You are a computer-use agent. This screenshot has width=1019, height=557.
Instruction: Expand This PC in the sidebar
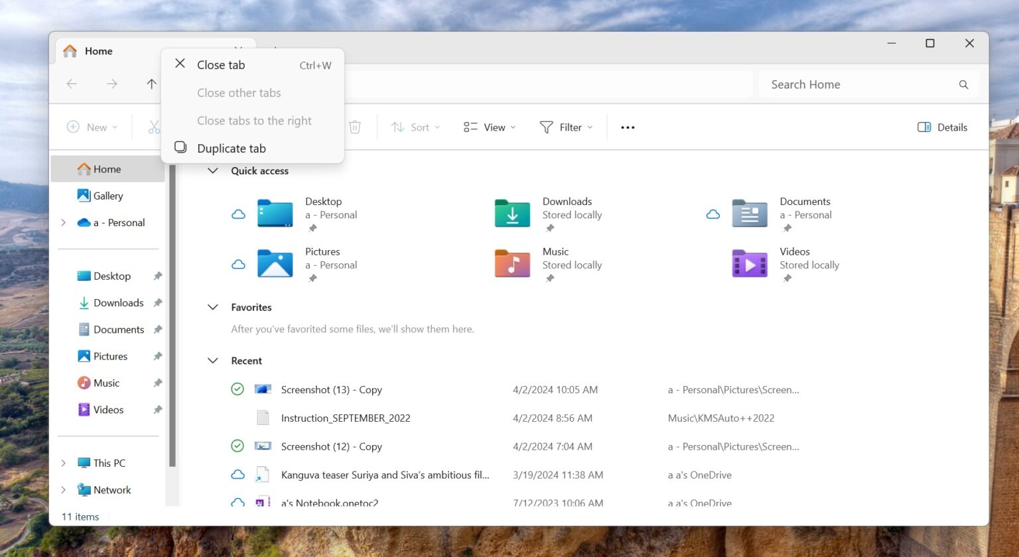pyautogui.click(x=63, y=462)
